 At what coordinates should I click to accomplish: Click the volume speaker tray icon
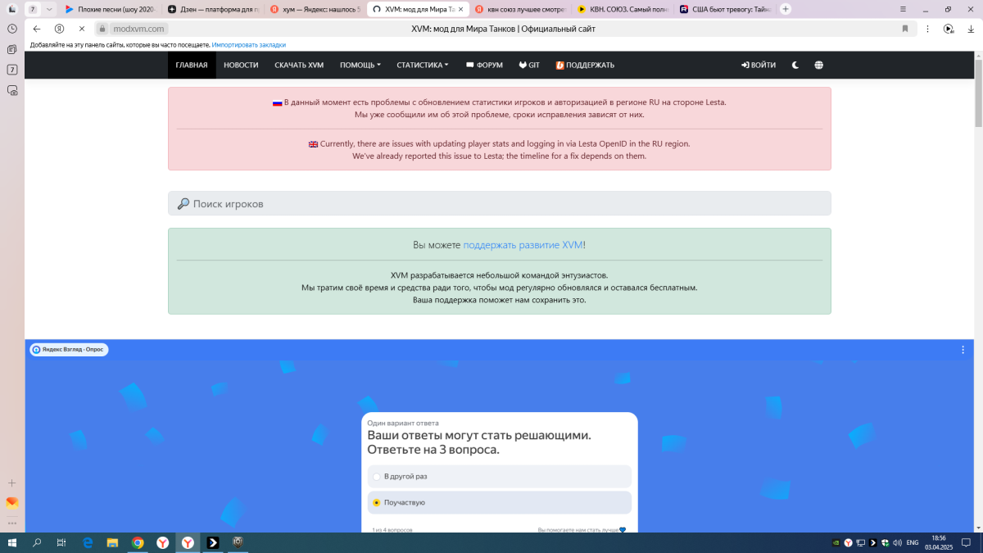898,542
